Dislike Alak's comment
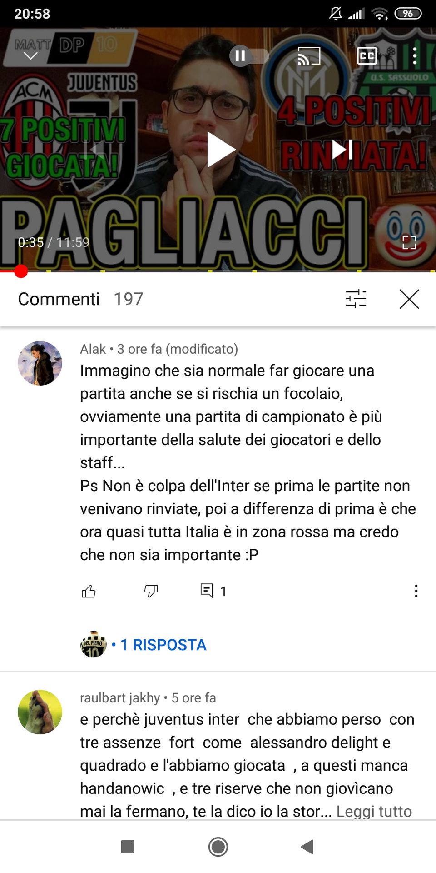This screenshot has width=436, height=873. point(151,591)
